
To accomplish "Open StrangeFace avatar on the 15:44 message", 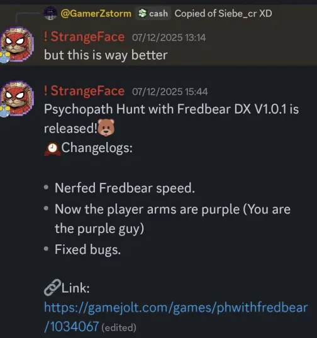I will coord(17,99).
